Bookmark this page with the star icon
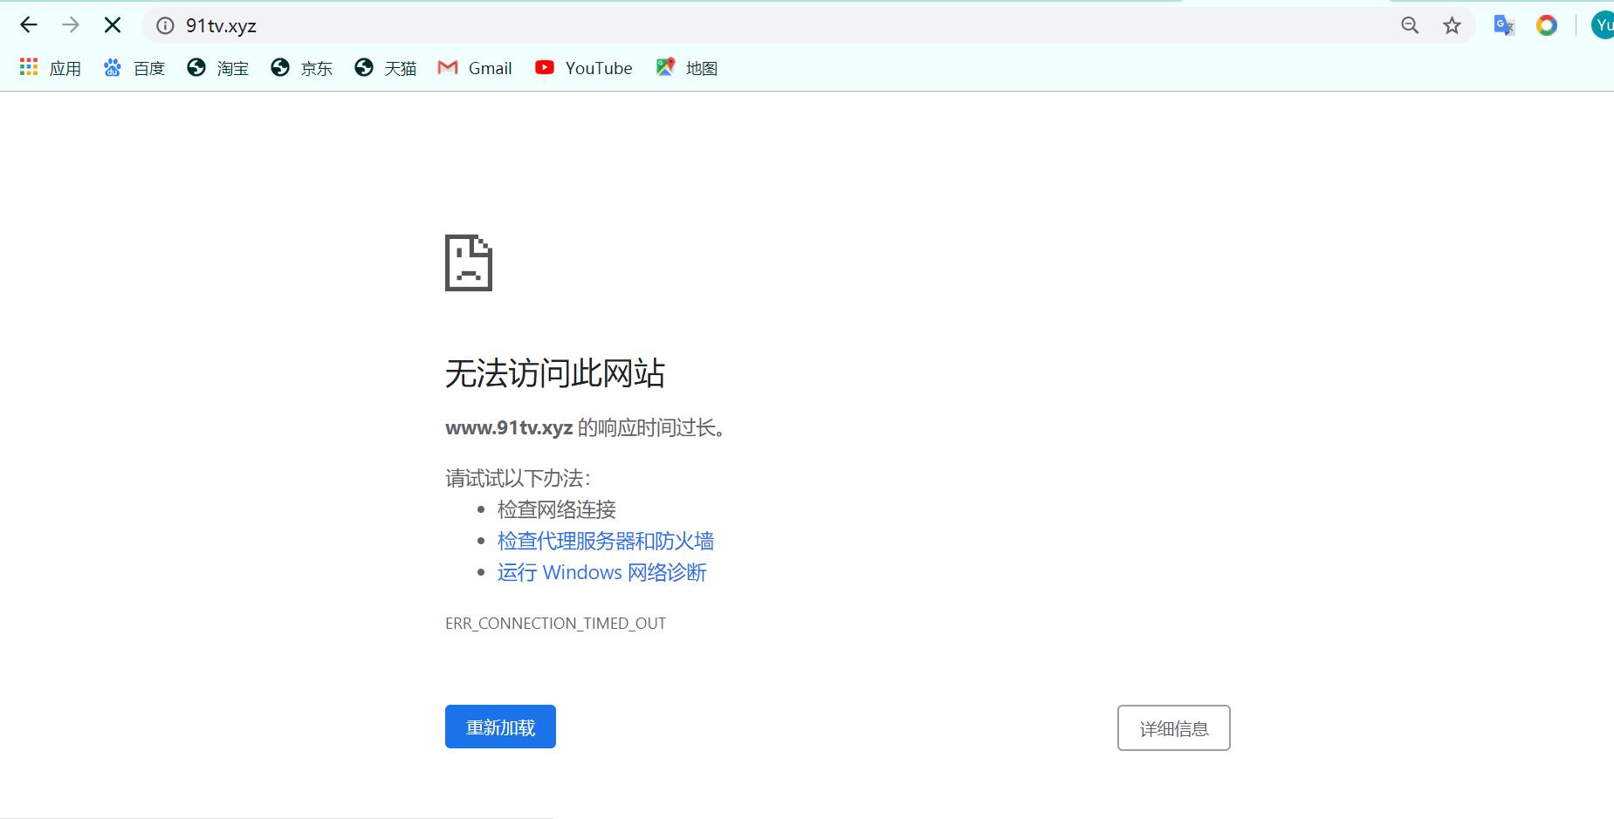 [x=1452, y=25]
